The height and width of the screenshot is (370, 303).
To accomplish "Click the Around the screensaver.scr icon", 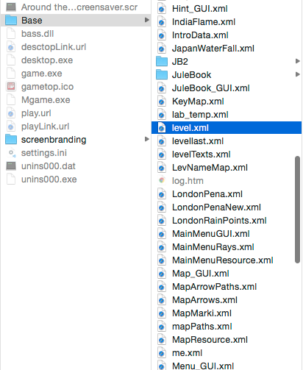I will 11,7.
